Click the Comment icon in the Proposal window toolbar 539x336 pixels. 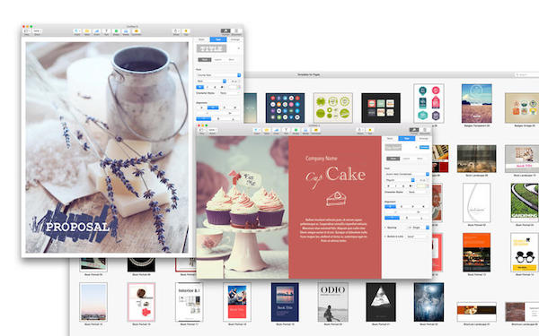137,31
